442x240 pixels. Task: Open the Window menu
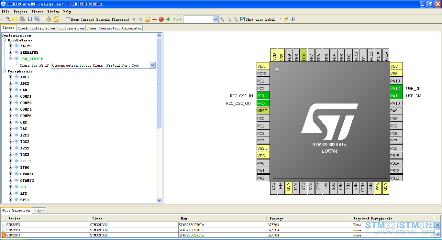53,12
